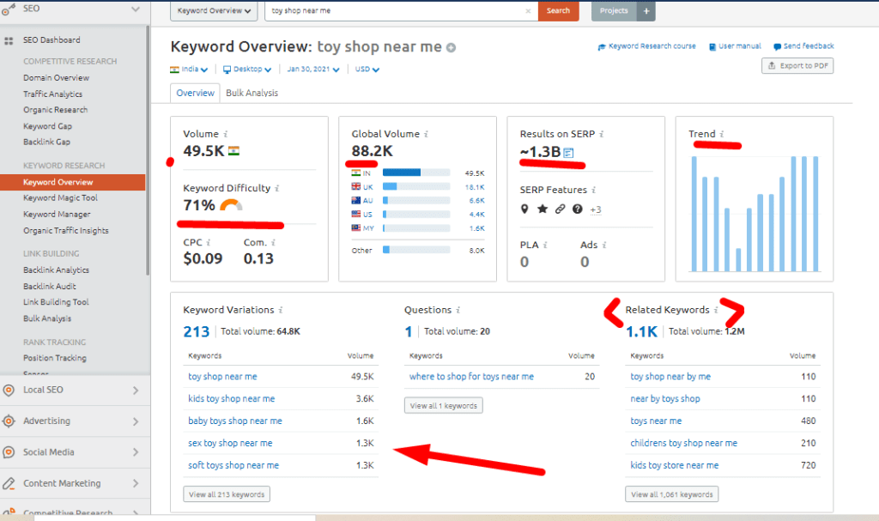Open the Jan 30, 2021 date dropdown
This screenshot has height=521, width=879.
[x=313, y=70]
